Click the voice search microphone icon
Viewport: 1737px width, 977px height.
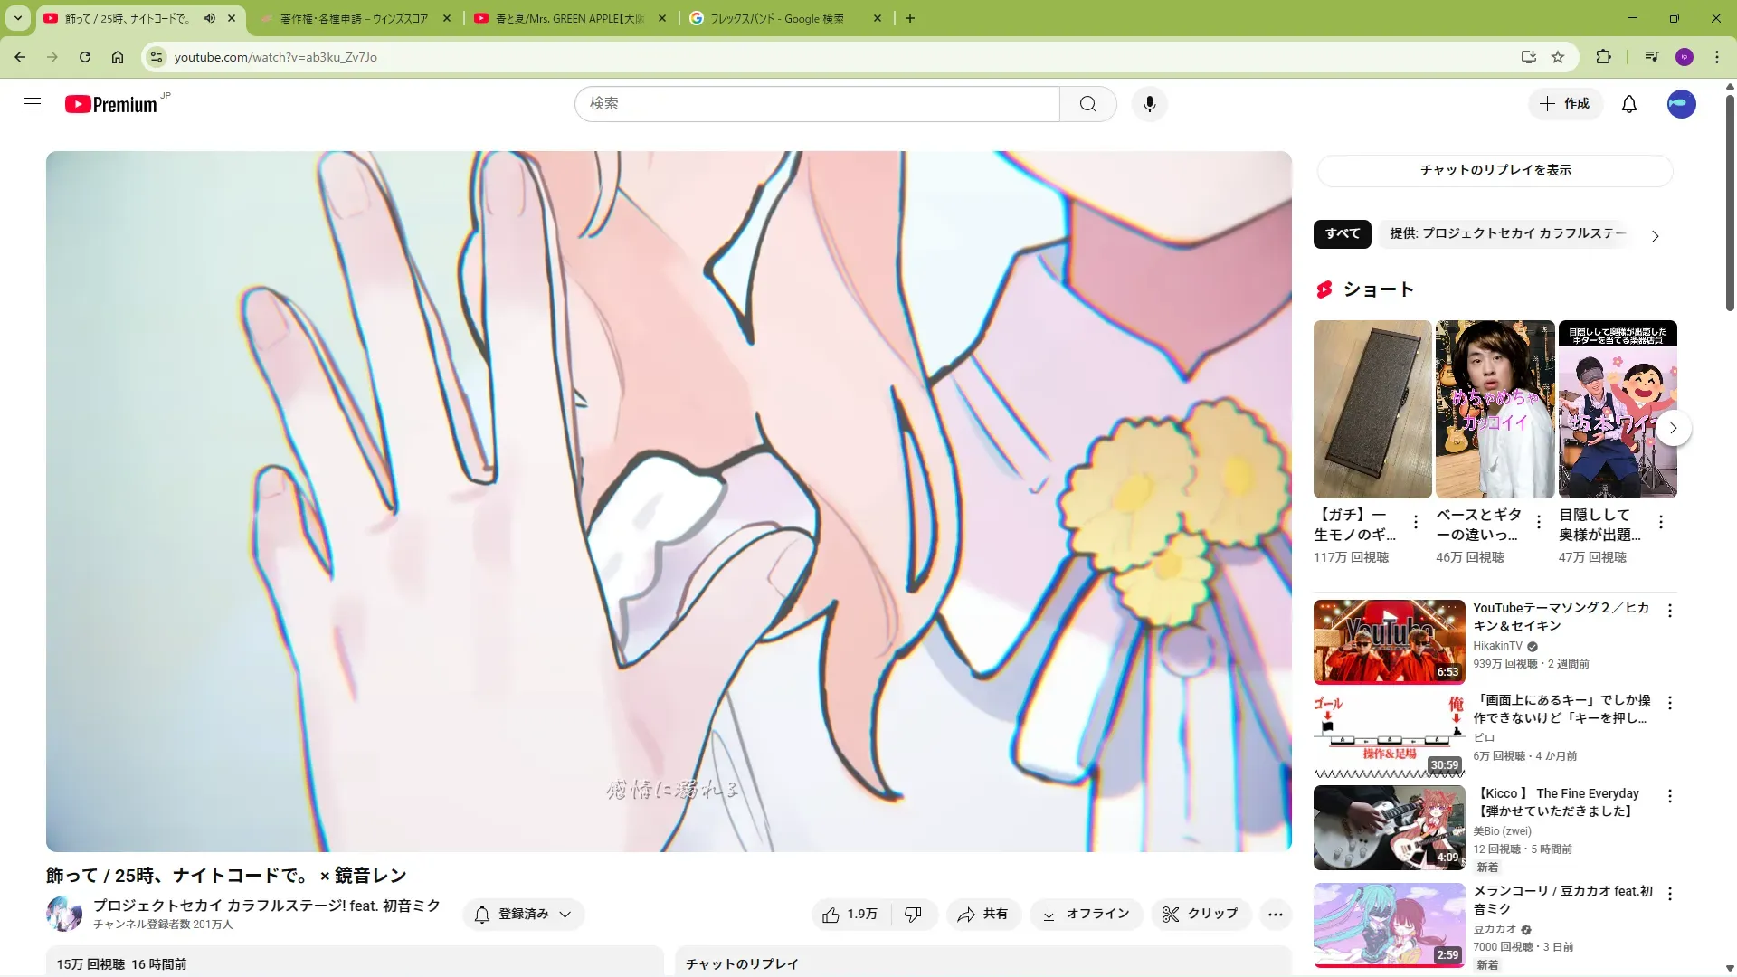[x=1149, y=104]
